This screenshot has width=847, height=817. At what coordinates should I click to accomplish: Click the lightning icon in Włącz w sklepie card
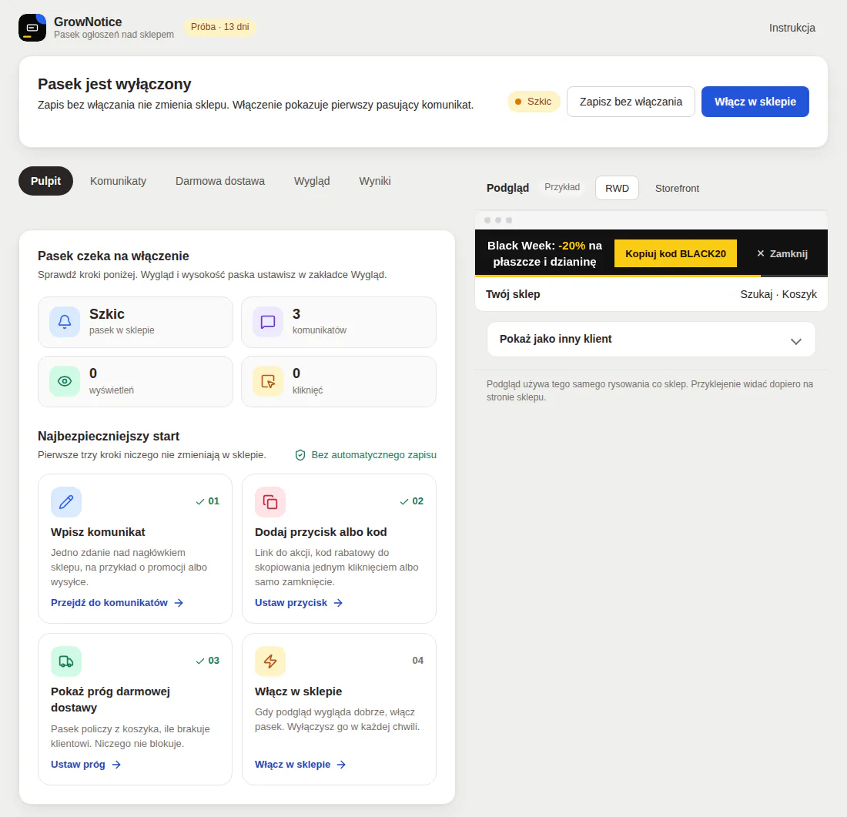pos(270,661)
